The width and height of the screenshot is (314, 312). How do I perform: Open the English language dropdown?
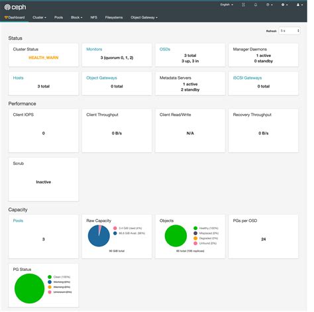227,5
